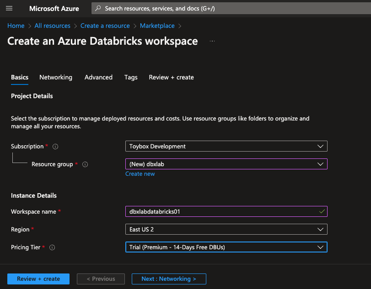Click the Instance Details heading

click(34, 195)
